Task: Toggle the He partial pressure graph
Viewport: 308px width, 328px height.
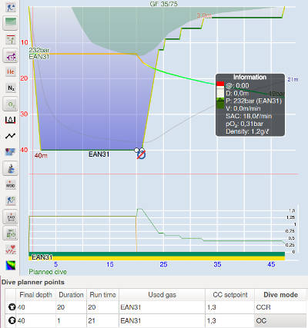Action: pos(11,72)
